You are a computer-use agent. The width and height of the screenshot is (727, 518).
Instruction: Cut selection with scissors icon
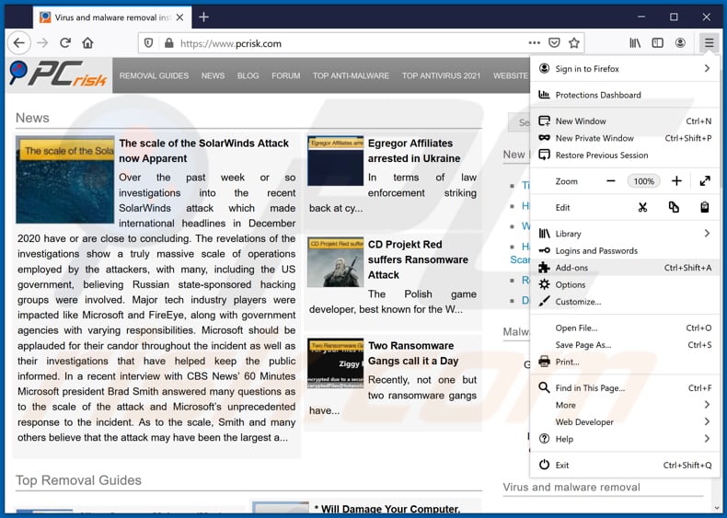642,207
